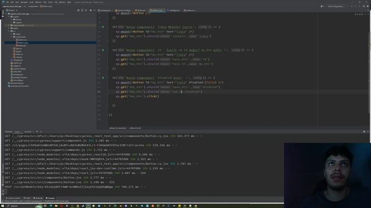Open the Tools menu
This screenshot has height=208, width=371.
(50, 2)
